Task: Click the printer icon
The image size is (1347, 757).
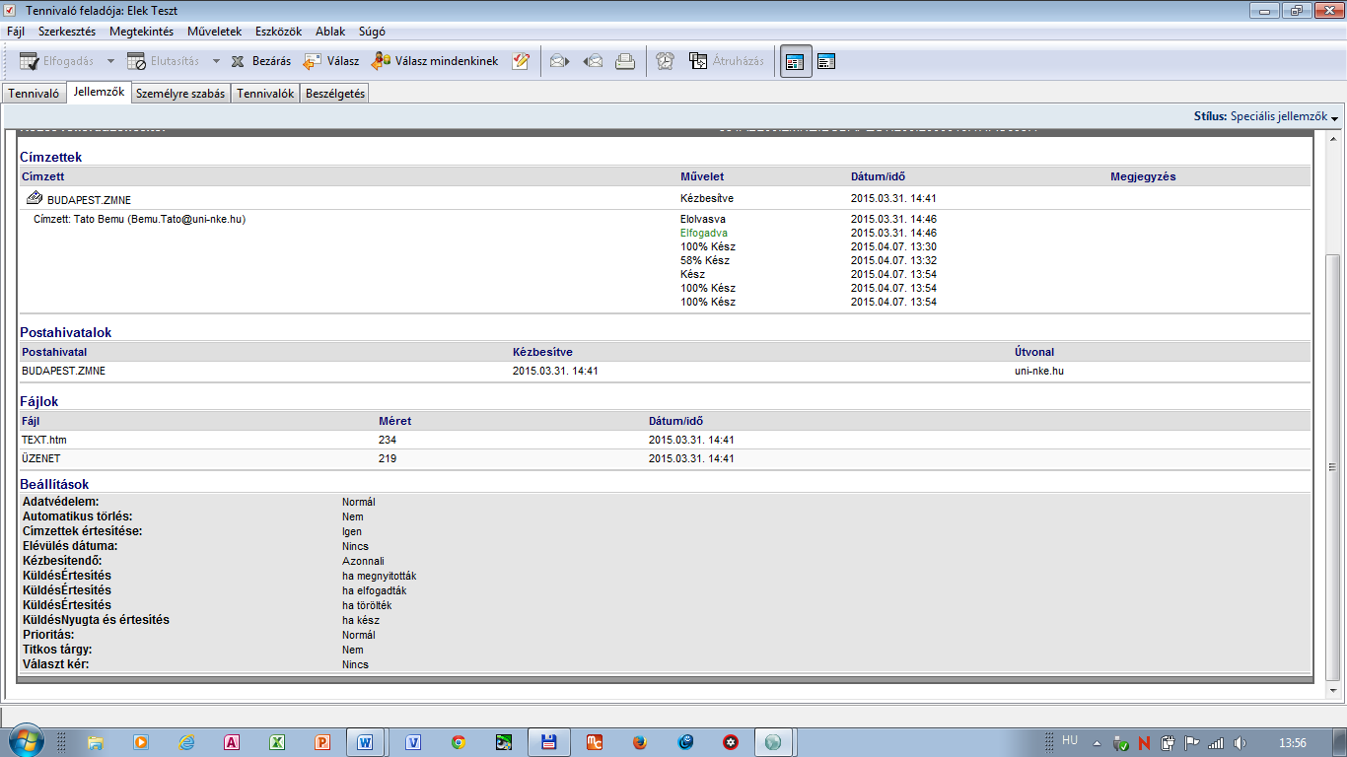Action: (x=625, y=61)
